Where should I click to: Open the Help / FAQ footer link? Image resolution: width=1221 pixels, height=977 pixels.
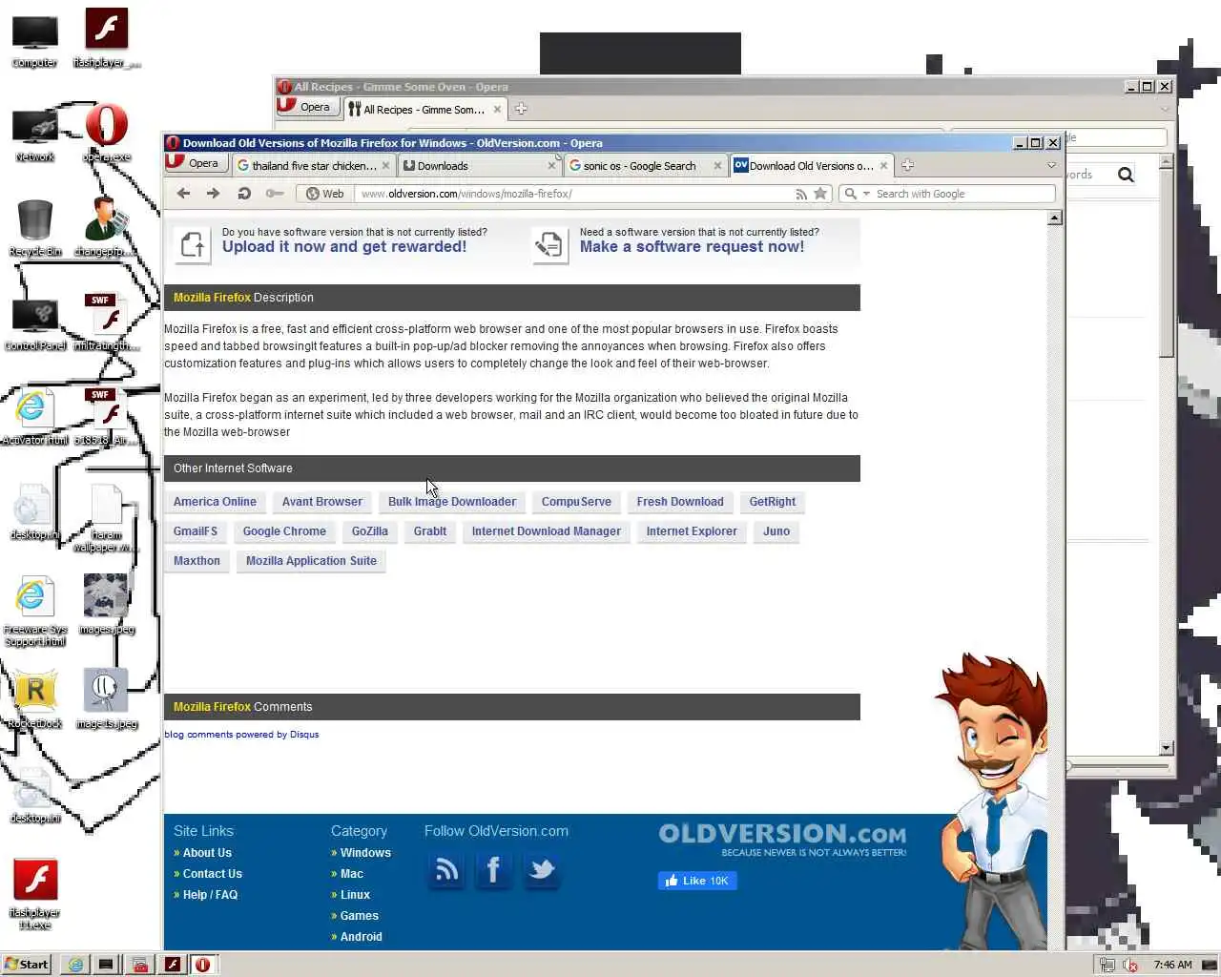(210, 895)
